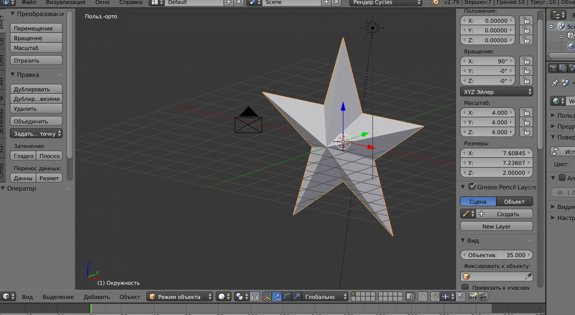Screen dimensions: 575x315
Task: Open the XYZ Эйлер rotation mode dropdown
Action: click(x=496, y=92)
